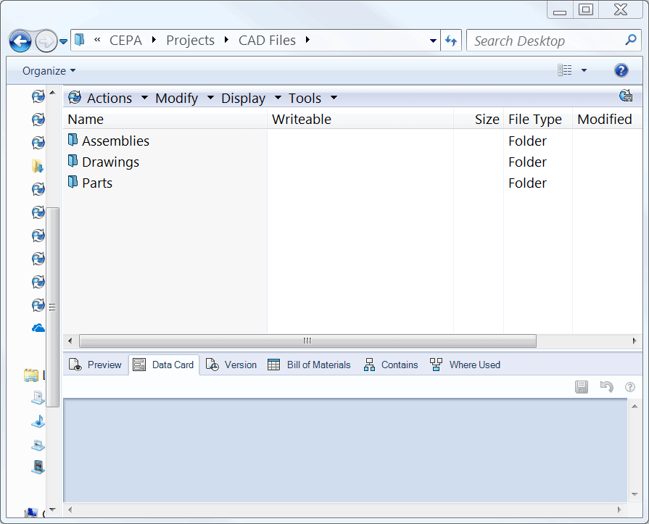Click the Folder type cell in Parts row
The image size is (649, 524).
(527, 183)
